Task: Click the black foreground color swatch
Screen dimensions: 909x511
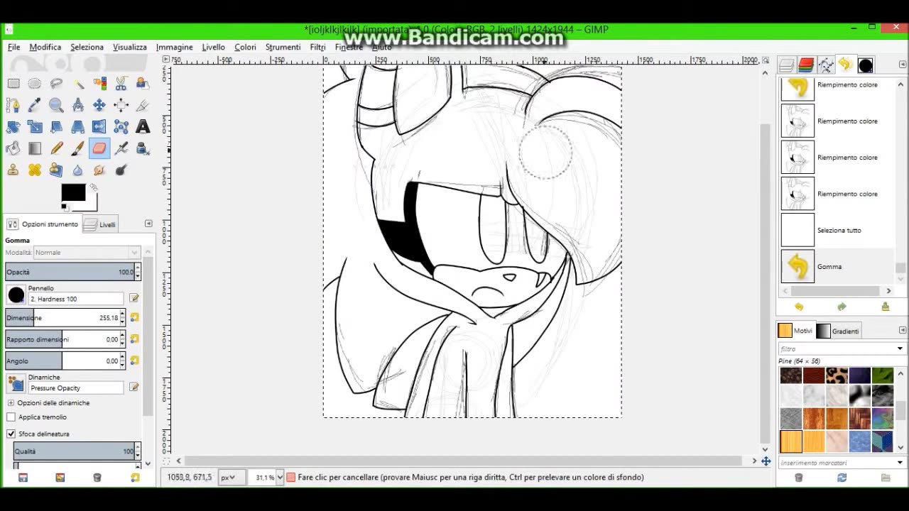Action: point(72,192)
